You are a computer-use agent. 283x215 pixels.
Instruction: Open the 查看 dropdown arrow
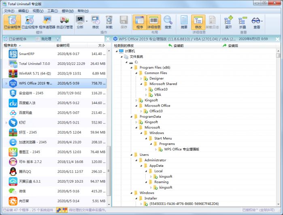(x=262, y=21)
